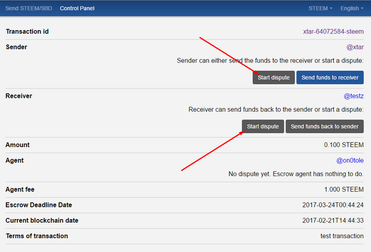
Task: Click the receiver's Start dispute button
Action: click(x=263, y=126)
